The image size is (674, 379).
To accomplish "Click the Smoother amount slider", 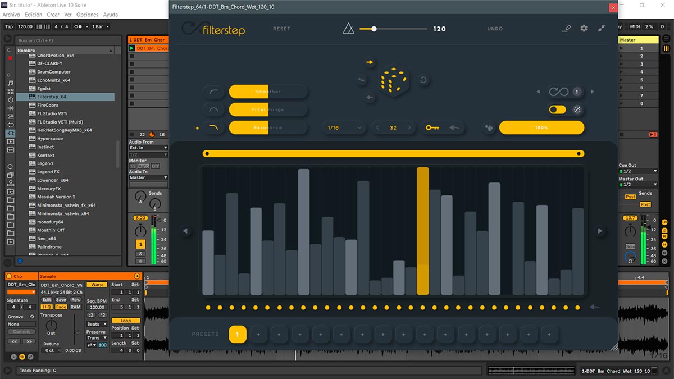I will pos(268,92).
